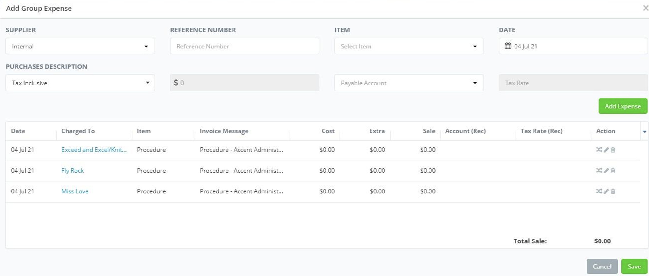Screen dimensions: 649x276
Task: Click the calendar icon in Date field
Action: pos(508,46)
